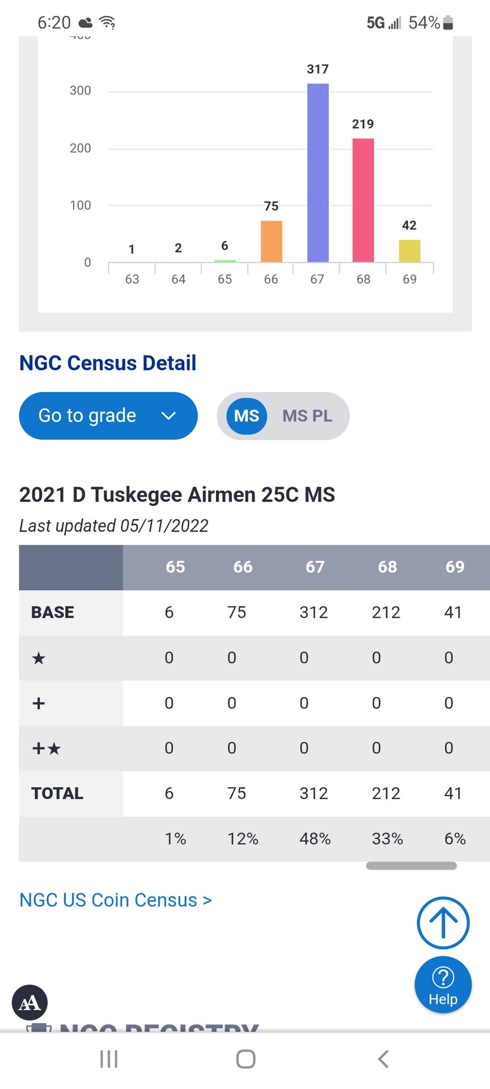Select the 69 grade column header

coord(455,567)
